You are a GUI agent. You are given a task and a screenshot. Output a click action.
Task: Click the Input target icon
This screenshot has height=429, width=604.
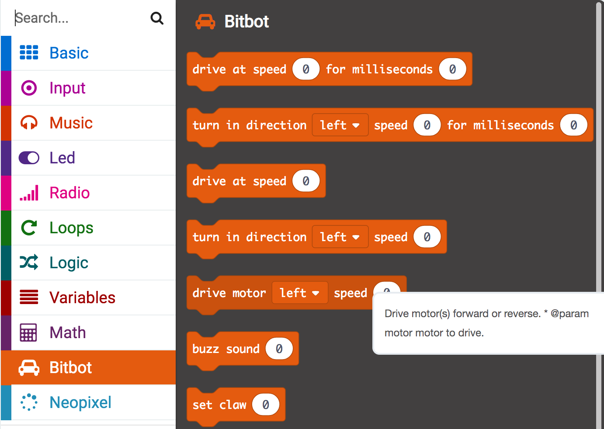28,87
